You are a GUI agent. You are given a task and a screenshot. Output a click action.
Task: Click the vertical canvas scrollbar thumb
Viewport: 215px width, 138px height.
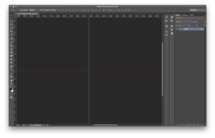(163, 69)
